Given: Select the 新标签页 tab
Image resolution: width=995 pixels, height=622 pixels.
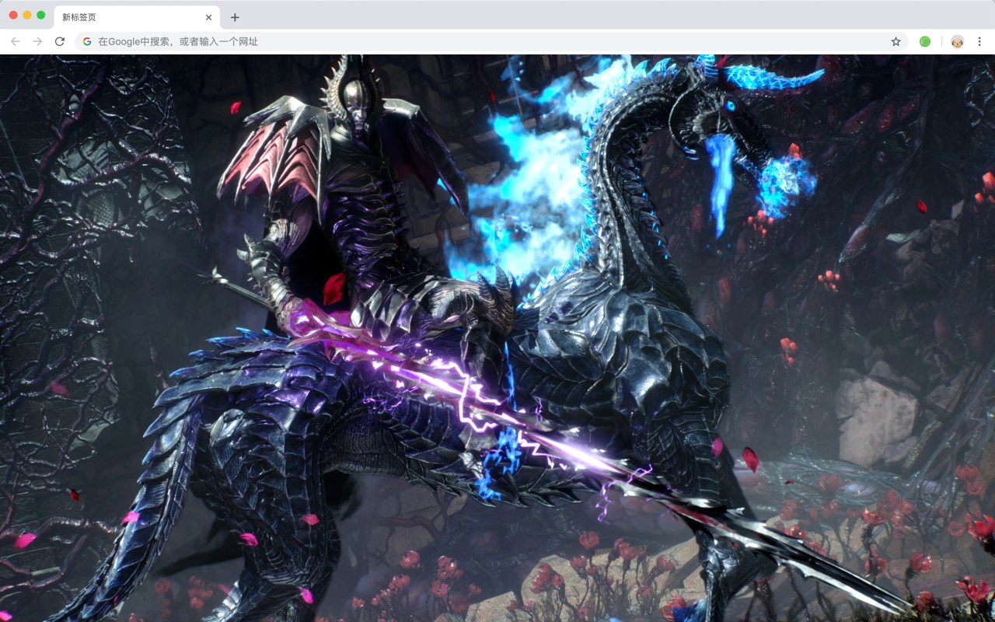Looking at the screenshot, I should (136, 17).
